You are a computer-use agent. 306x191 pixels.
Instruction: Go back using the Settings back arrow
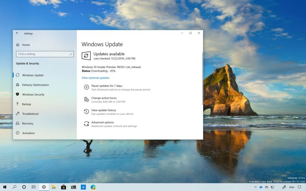point(17,33)
